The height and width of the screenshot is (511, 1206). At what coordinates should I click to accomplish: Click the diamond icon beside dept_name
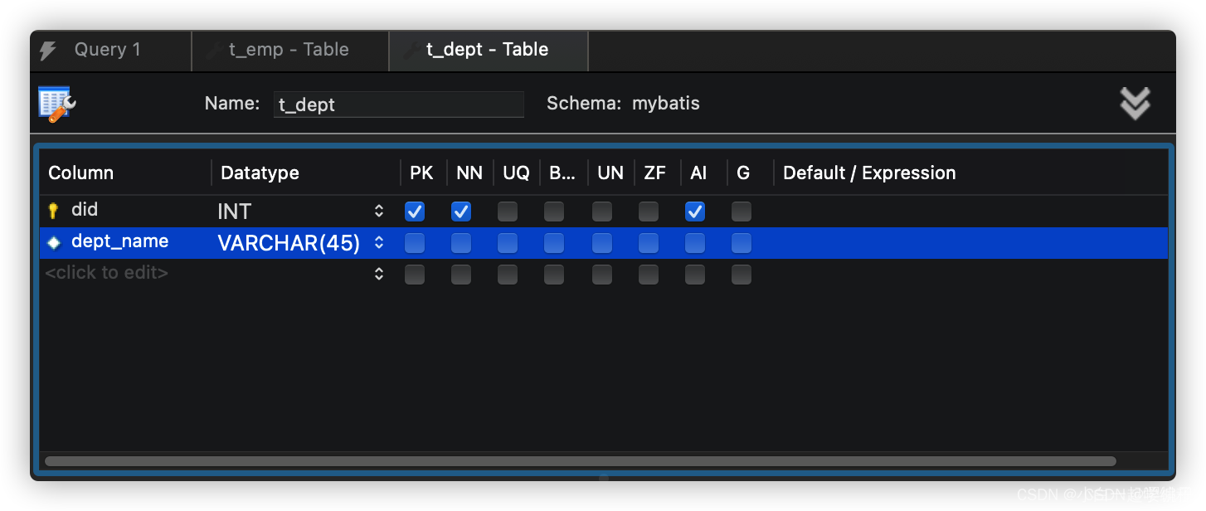pos(54,243)
